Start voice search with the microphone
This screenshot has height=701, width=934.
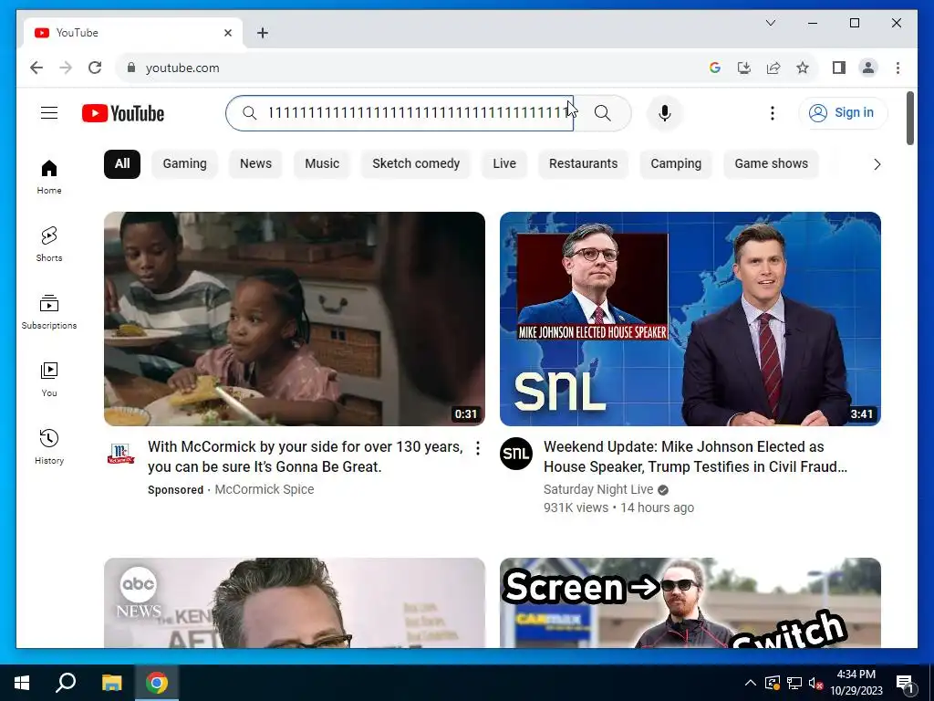tap(665, 112)
